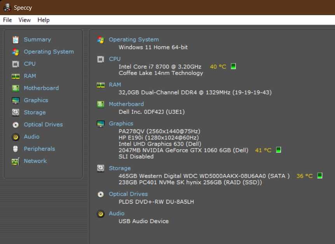The image size is (335, 244).
Task: Click the RAM module icon in sidebar
Action: tap(16, 76)
